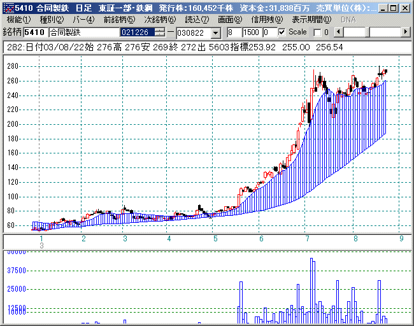Open the 種別(2) menu
This screenshot has width=414, height=326.
point(52,20)
